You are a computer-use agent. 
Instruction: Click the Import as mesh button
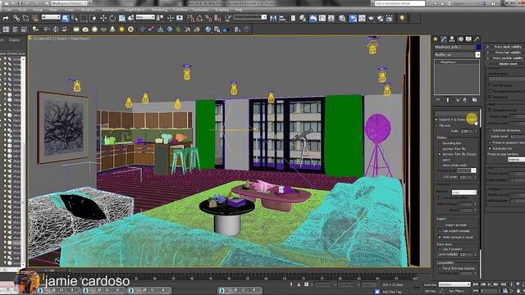[x=456, y=225]
